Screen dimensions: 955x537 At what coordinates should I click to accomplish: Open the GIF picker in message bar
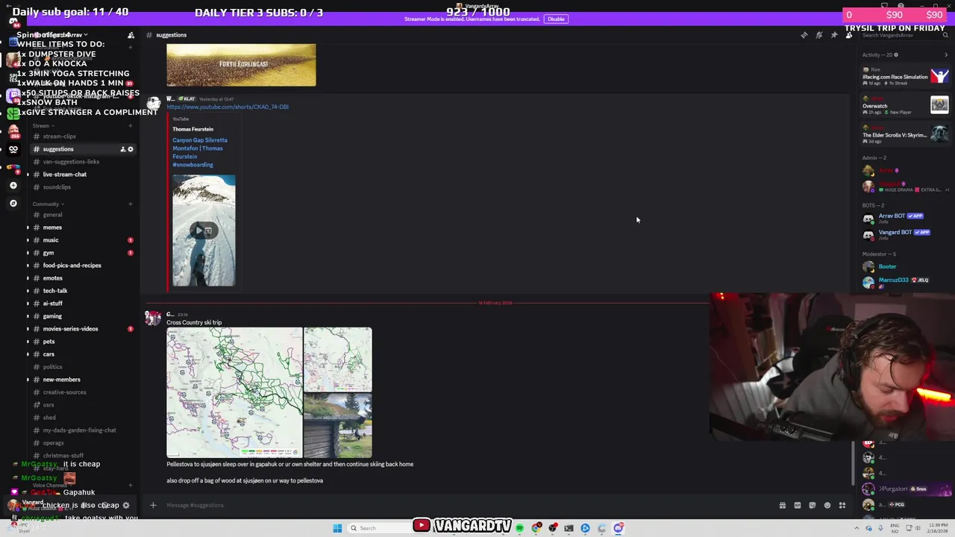pyautogui.click(x=798, y=505)
